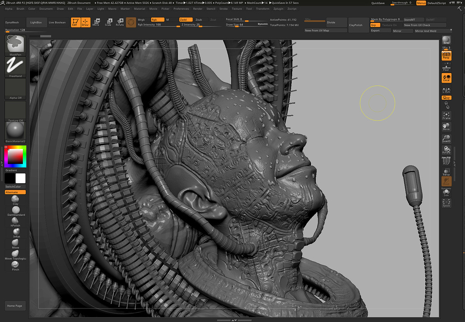Select the Pinch brush

point(15,265)
